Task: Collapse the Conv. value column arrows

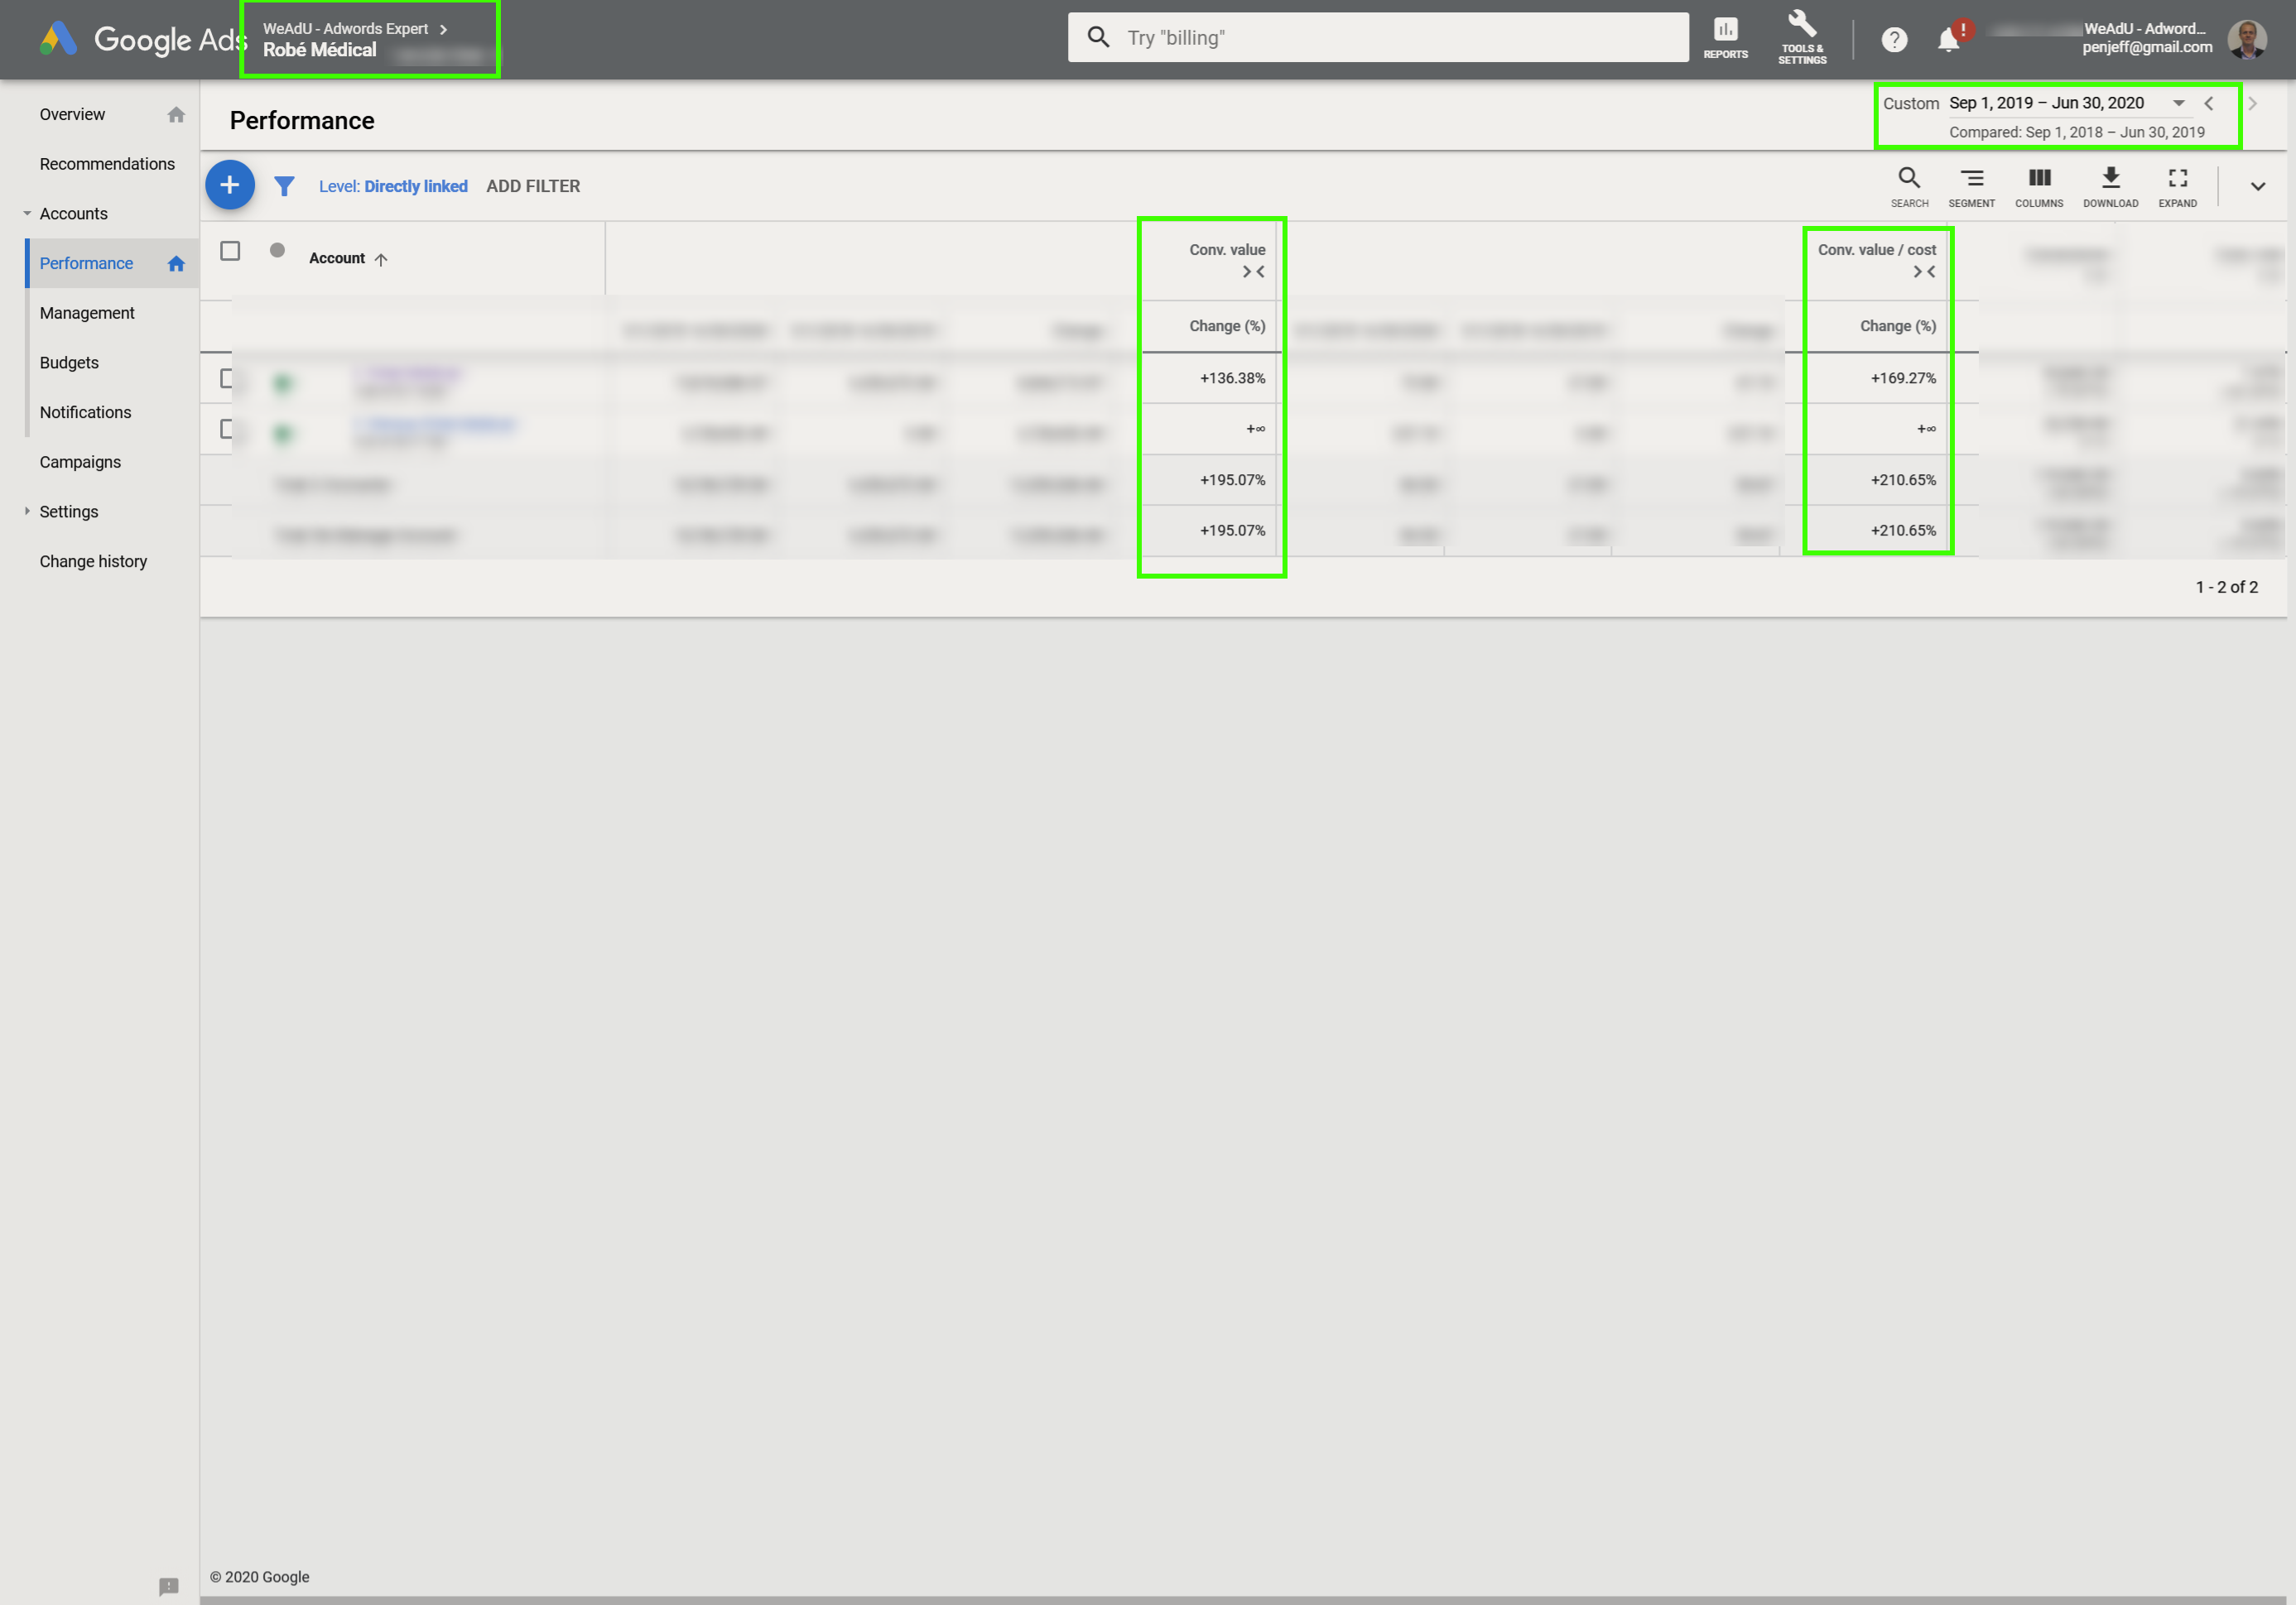Action: (1253, 272)
